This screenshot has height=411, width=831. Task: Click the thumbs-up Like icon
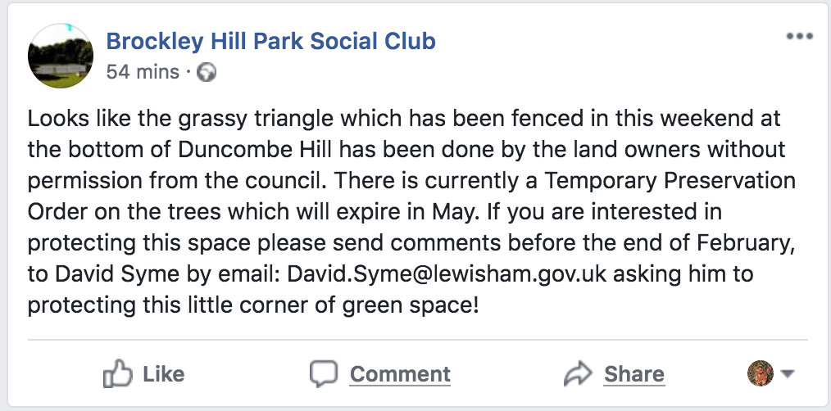click(117, 374)
